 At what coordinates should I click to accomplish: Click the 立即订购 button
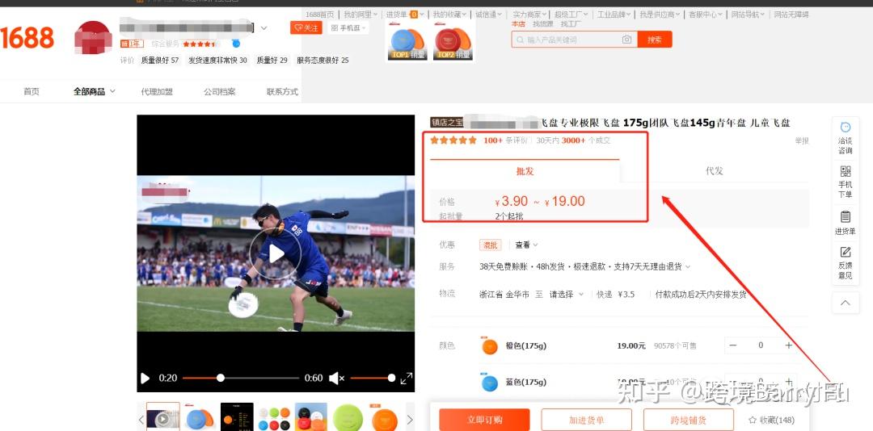pos(484,420)
